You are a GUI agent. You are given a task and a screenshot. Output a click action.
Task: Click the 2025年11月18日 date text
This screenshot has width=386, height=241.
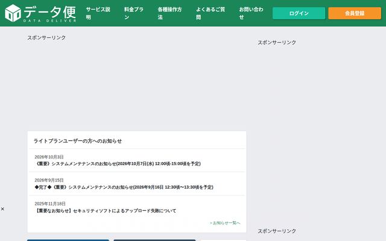[x=50, y=204]
